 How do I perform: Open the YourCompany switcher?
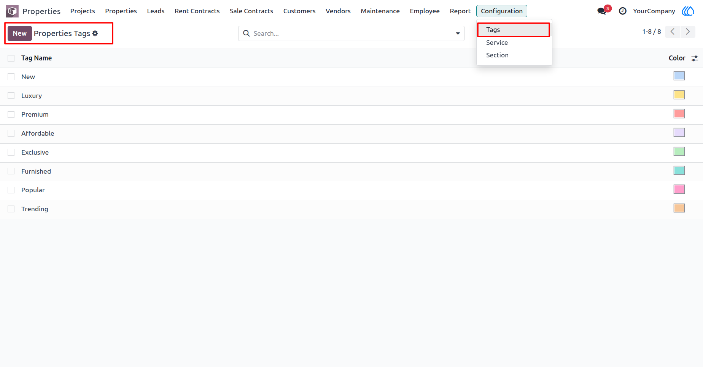(654, 11)
